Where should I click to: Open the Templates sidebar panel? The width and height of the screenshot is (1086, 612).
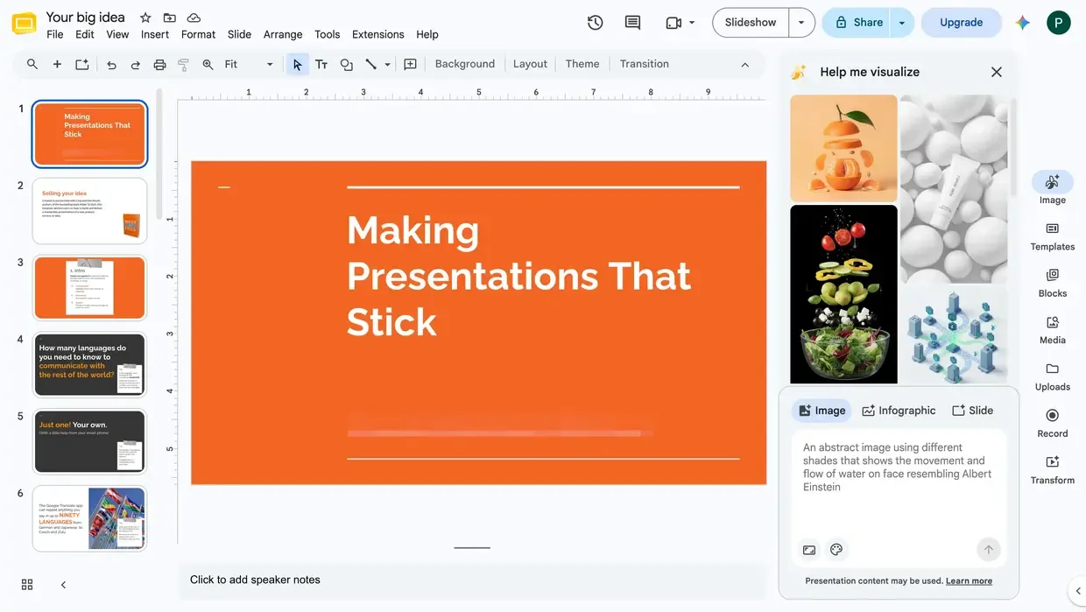pyautogui.click(x=1053, y=236)
